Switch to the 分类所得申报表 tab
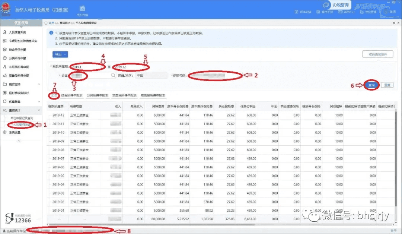The width and height of the screenshot is (402, 234). 98,95
